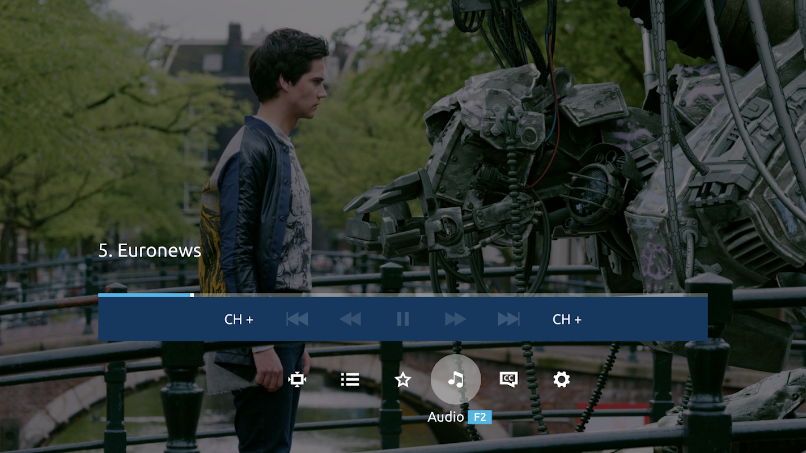Viewport: 806px width, 453px height.
Task: Add channel to favorites with star icon
Action: tap(403, 379)
